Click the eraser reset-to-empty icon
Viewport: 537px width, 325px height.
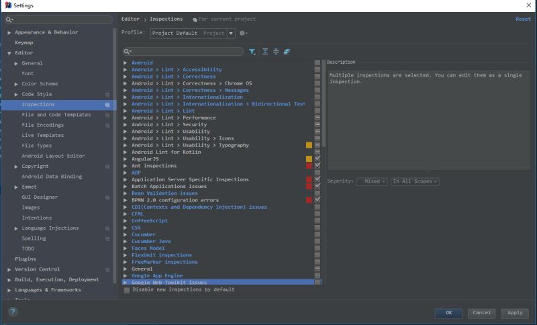point(287,52)
